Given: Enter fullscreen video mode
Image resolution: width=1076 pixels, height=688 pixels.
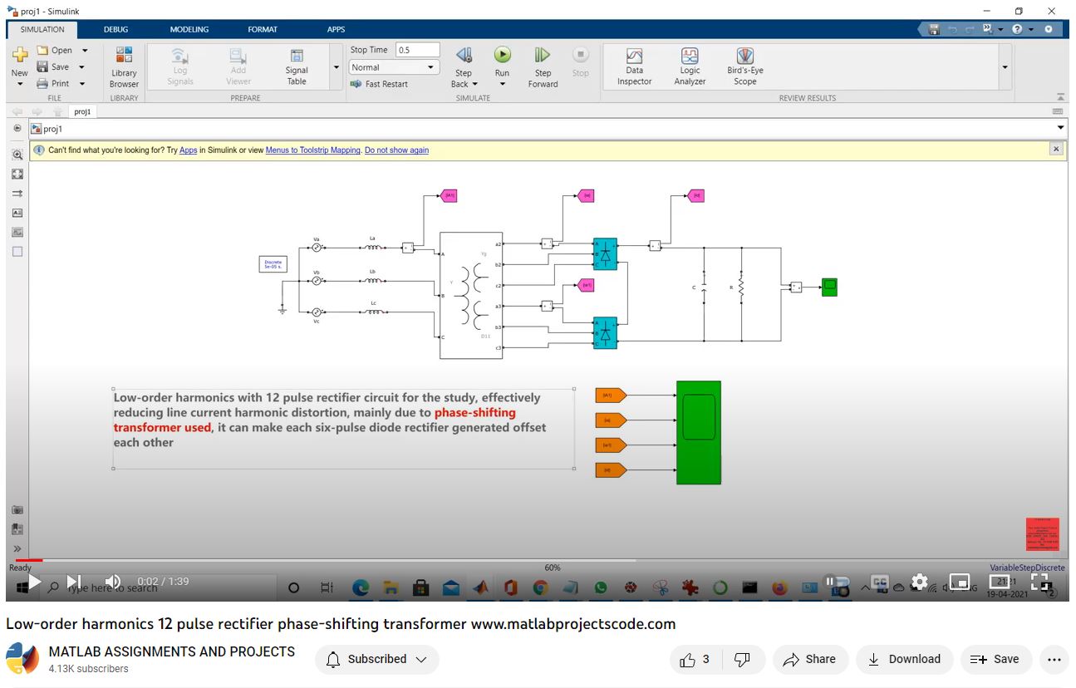Looking at the screenshot, I should click(x=1040, y=582).
